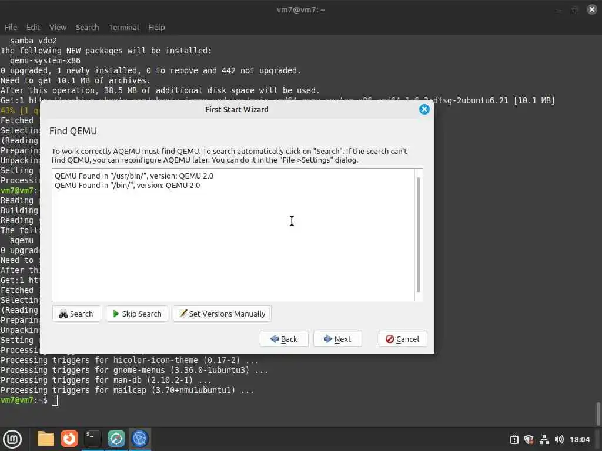Open the volume control tray icon

(x=559, y=439)
